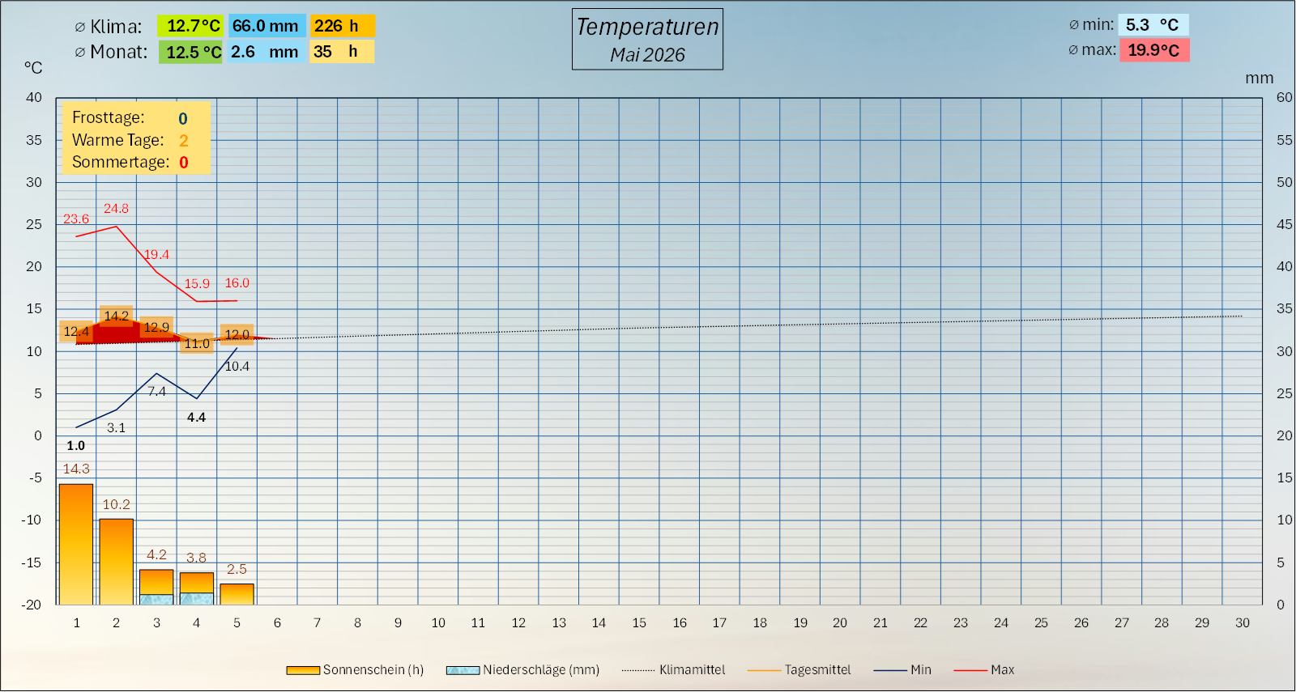
Task: Click the Klimamittel legend entry
Action: (x=674, y=670)
